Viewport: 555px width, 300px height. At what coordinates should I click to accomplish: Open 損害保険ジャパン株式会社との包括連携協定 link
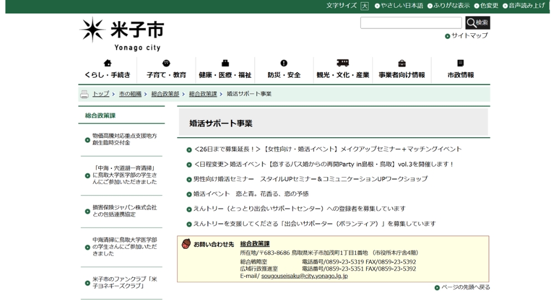coord(124,211)
